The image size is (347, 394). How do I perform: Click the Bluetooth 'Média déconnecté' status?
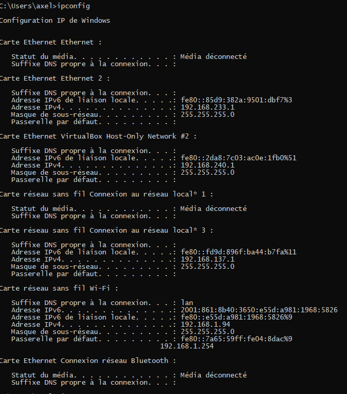click(214, 375)
